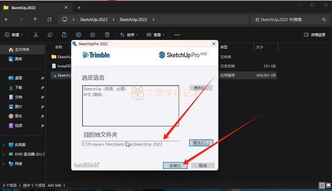Click the Rename toolbar icon

click(79, 35)
